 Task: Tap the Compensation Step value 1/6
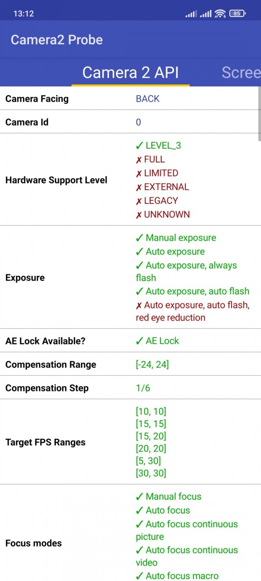click(143, 388)
